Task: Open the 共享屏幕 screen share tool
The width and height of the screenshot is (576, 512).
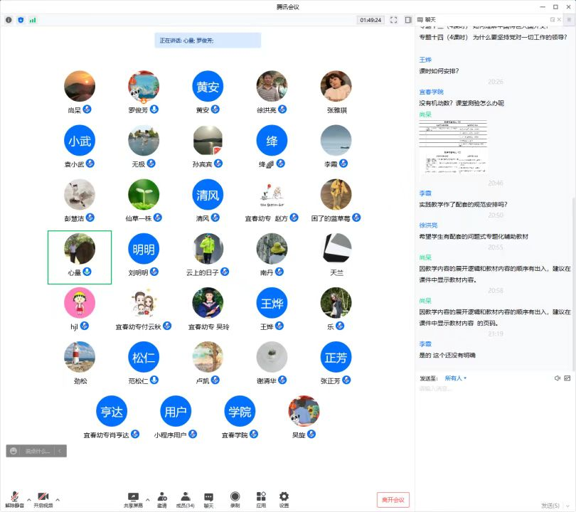Action: [x=133, y=498]
